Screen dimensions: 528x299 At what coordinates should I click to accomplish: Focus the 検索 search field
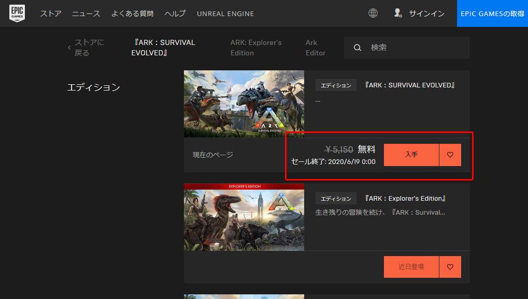tap(407, 48)
